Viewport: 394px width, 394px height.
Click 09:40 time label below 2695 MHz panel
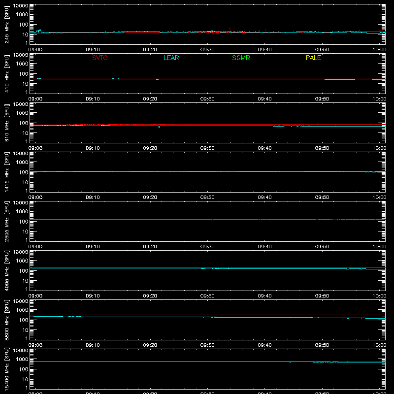tap(264, 247)
